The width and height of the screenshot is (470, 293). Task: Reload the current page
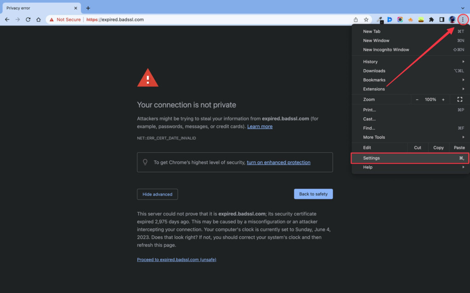[x=28, y=20]
